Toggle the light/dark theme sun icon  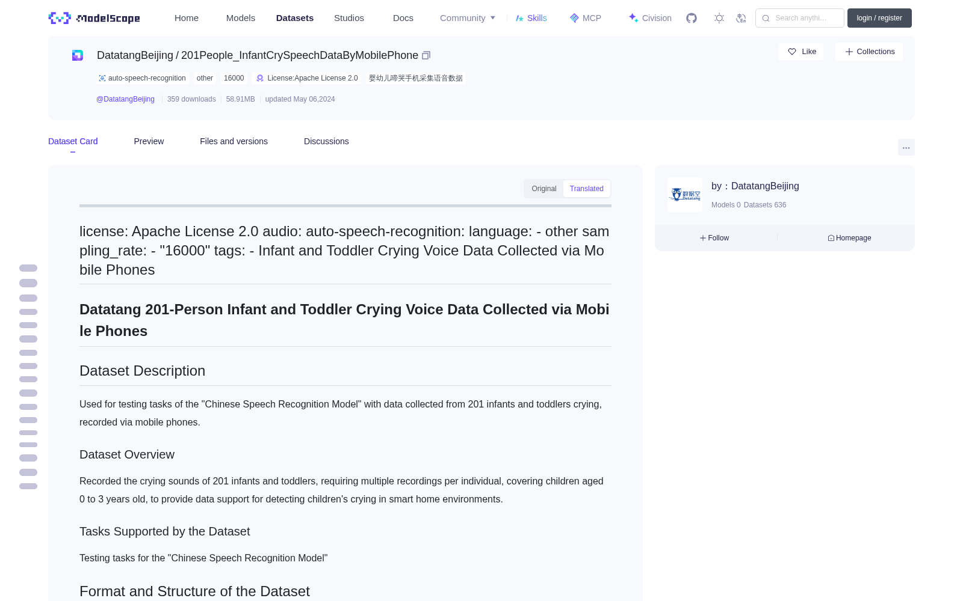click(719, 18)
